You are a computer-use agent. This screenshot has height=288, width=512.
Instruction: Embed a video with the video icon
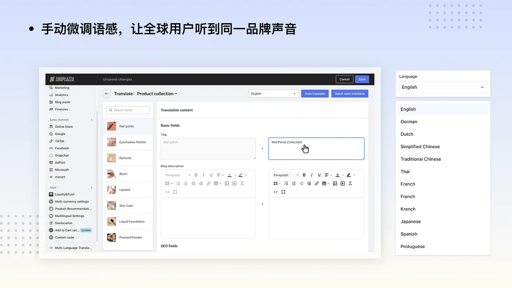pyautogui.click(x=343, y=184)
